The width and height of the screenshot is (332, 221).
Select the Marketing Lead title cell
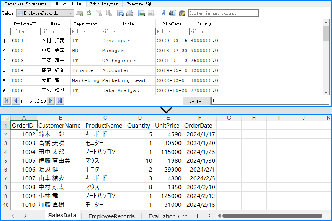[x=128, y=80]
